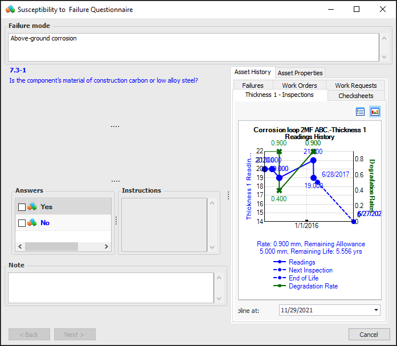
Task: Click the icon beside the Yes answer
Action: (x=32, y=207)
